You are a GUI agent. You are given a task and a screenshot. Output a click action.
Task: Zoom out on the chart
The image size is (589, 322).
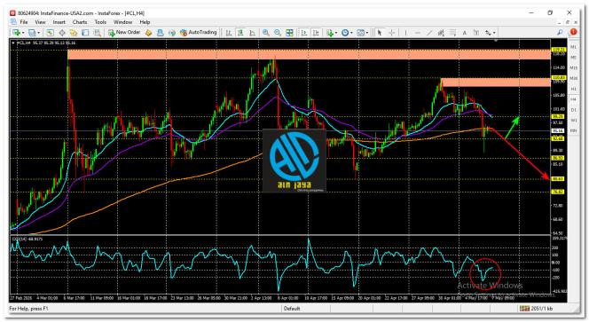click(x=278, y=33)
